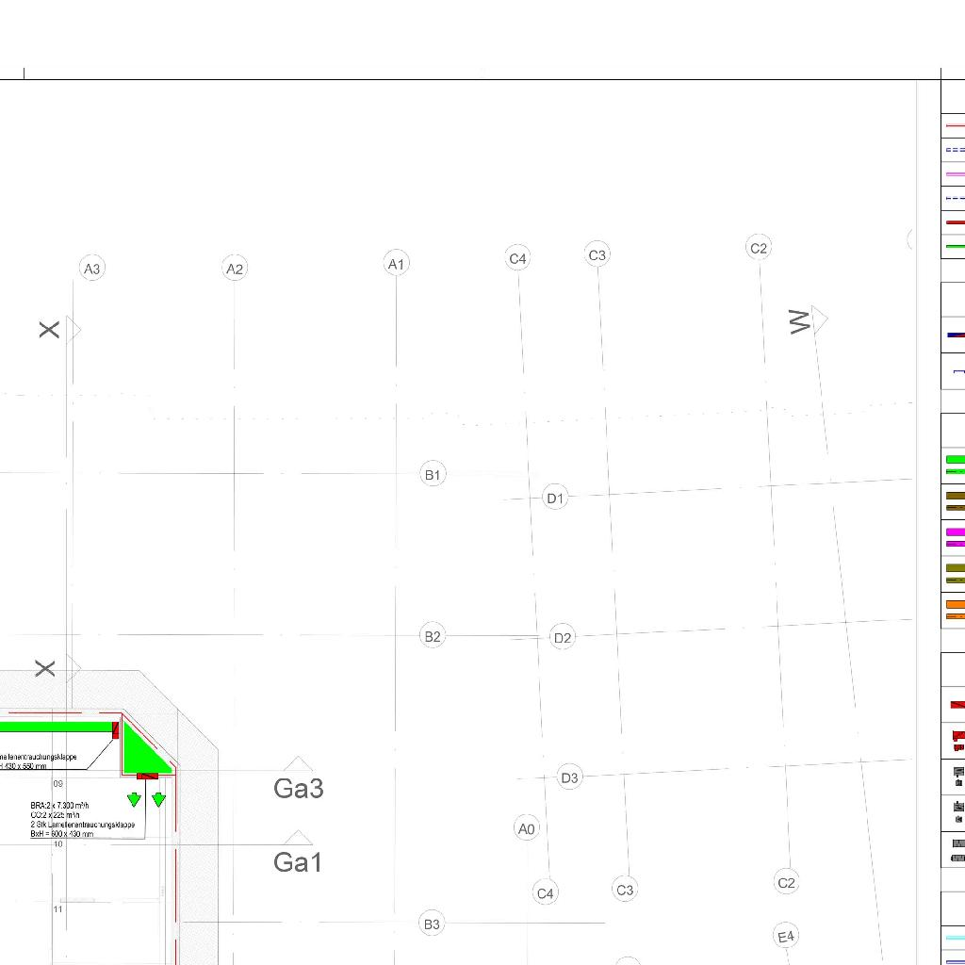Image resolution: width=965 pixels, height=965 pixels.
Task: Click the red crossed damper legend symbol
Action: pos(957,705)
